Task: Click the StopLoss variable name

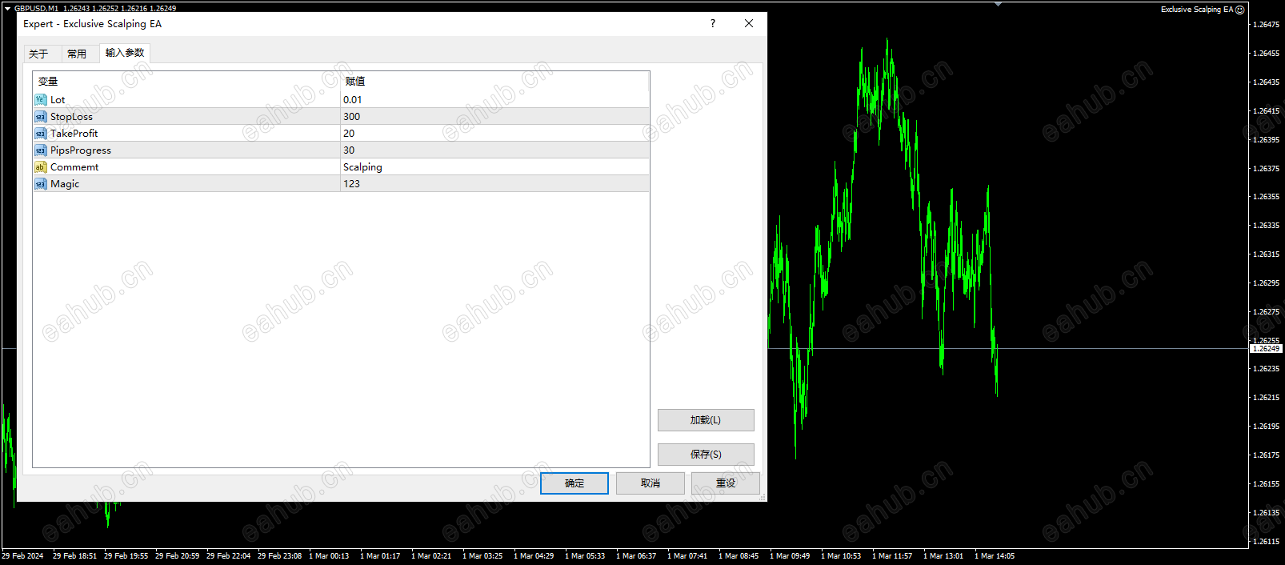Action: pyautogui.click(x=71, y=117)
